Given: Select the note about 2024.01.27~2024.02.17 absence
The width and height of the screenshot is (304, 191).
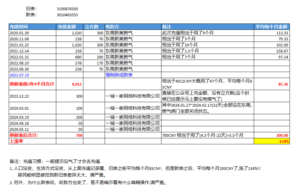Looking at the screenshot, I should point(208,108).
